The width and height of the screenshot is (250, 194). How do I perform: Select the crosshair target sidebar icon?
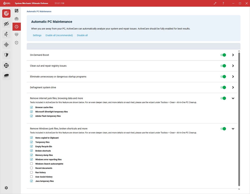[x=6, y=45]
